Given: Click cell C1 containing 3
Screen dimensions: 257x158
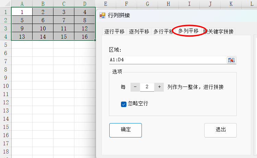Looking at the screenshot, I should click(64, 12).
